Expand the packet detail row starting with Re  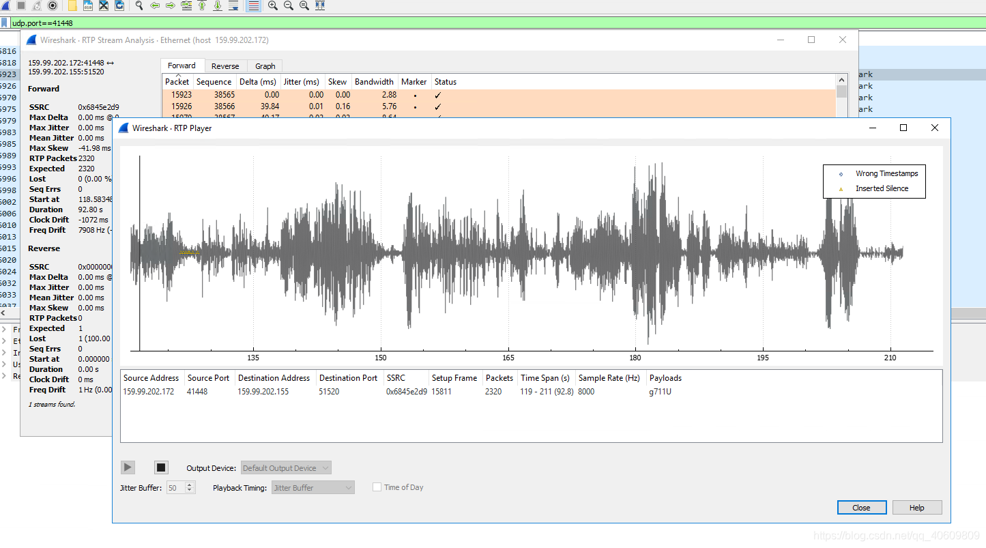(x=4, y=376)
